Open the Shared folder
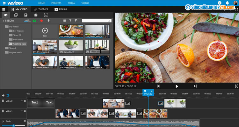Screen dimensions: 239x127 pyautogui.click(x=10, y=48)
